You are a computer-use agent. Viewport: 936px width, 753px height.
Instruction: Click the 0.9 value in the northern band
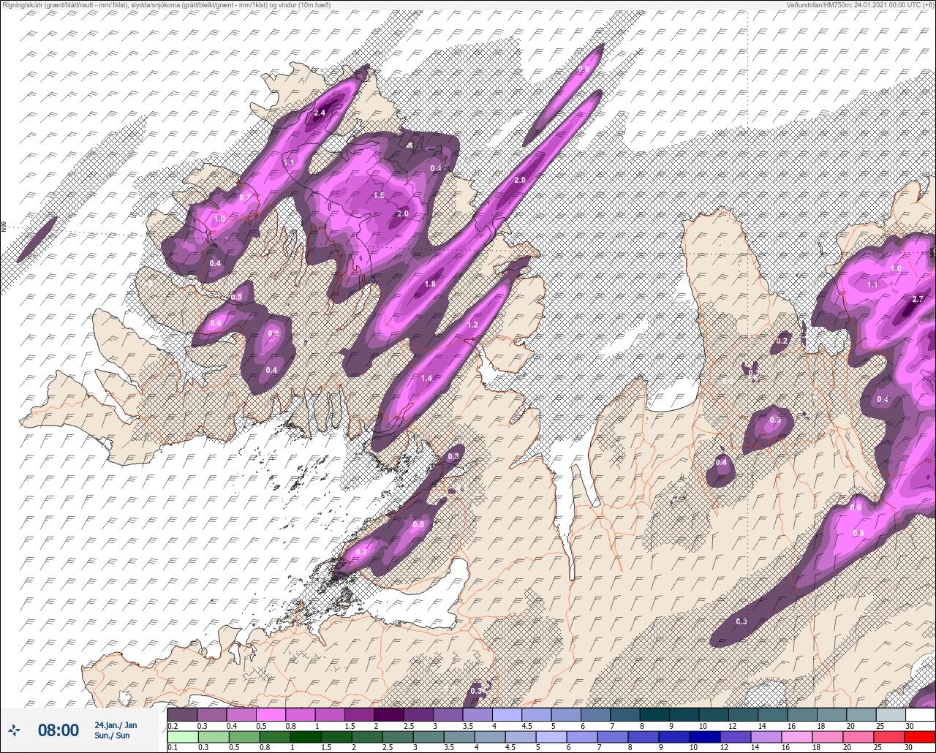click(584, 69)
